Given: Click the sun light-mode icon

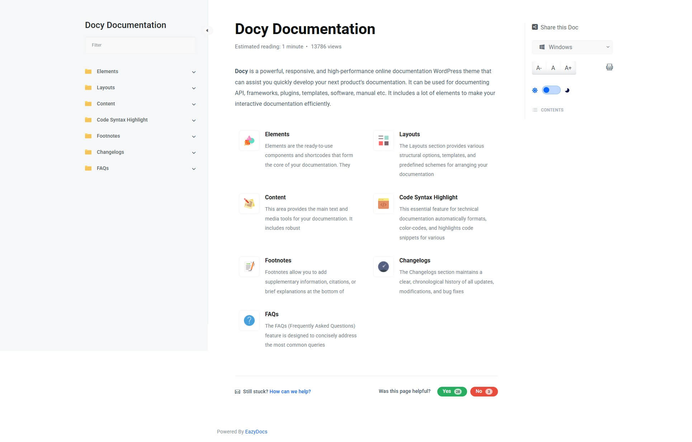Looking at the screenshot, I should 535,90.
